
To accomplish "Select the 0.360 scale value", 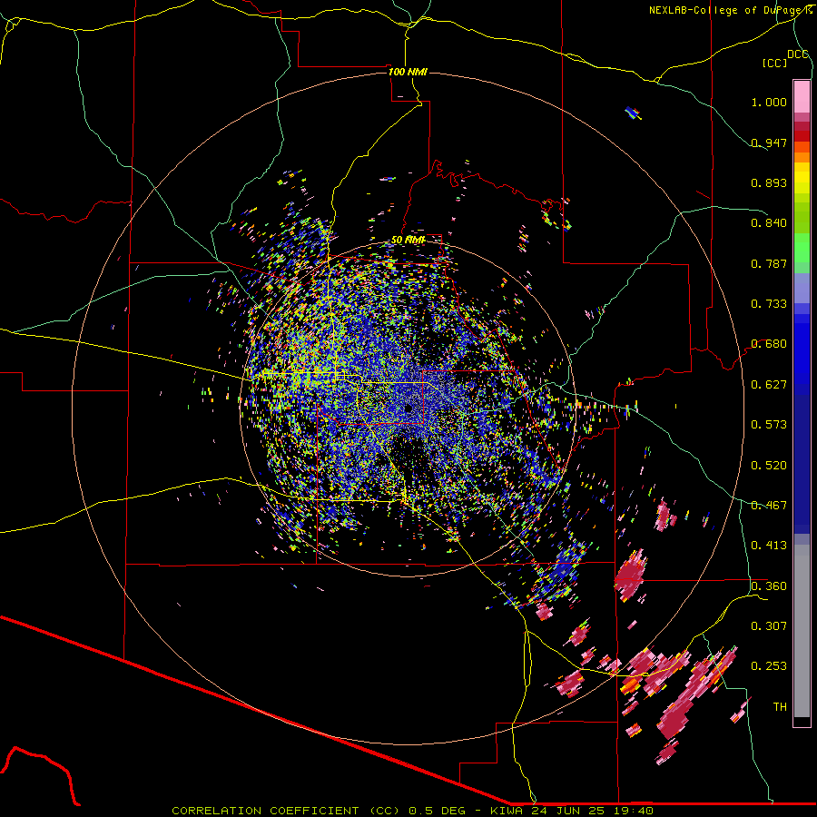I will (x=769, y=586).
